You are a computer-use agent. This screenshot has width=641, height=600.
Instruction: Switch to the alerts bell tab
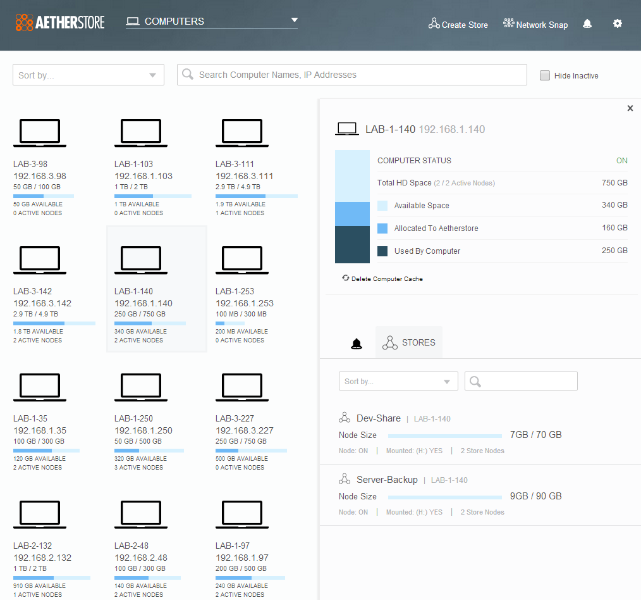click(x=357, y=344)
